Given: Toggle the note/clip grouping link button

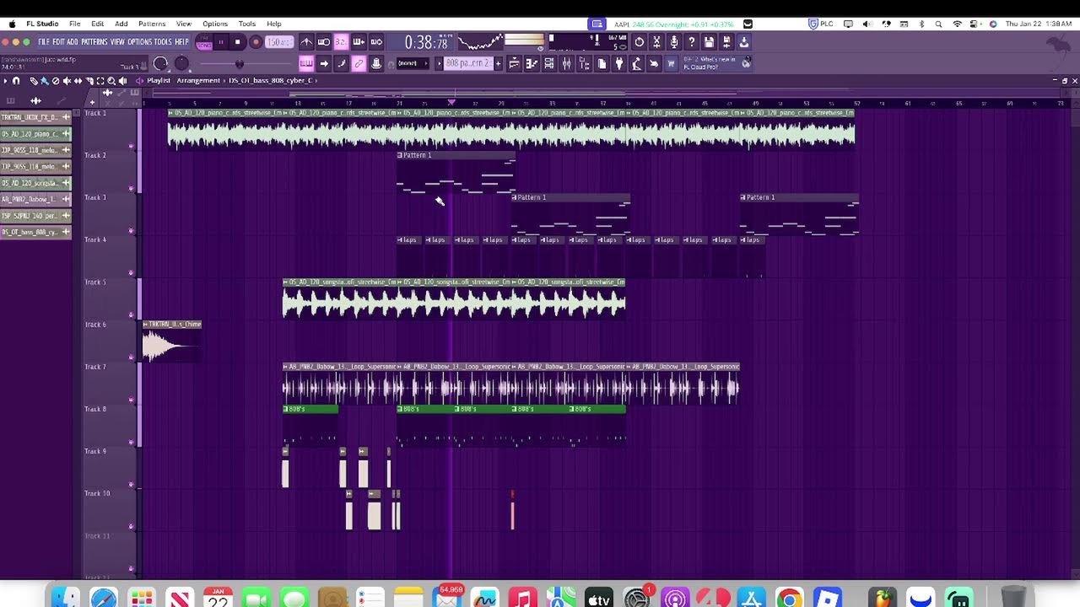Looking at the screenshot, I should coord(359,63).
